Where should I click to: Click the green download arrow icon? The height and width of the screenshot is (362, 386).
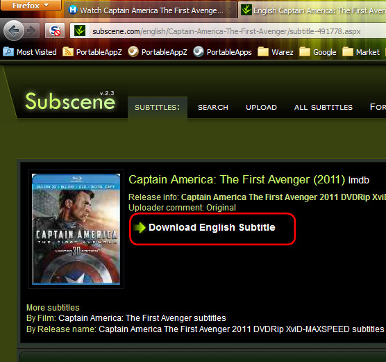pyautogui.click(x=140, y=227)
